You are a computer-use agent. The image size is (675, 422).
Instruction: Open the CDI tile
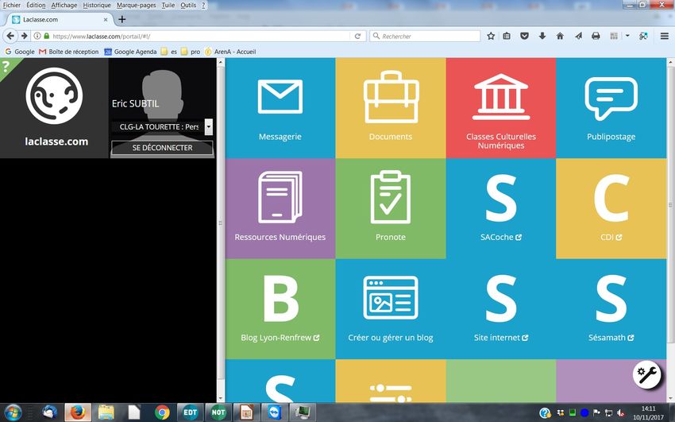point(611,208)
